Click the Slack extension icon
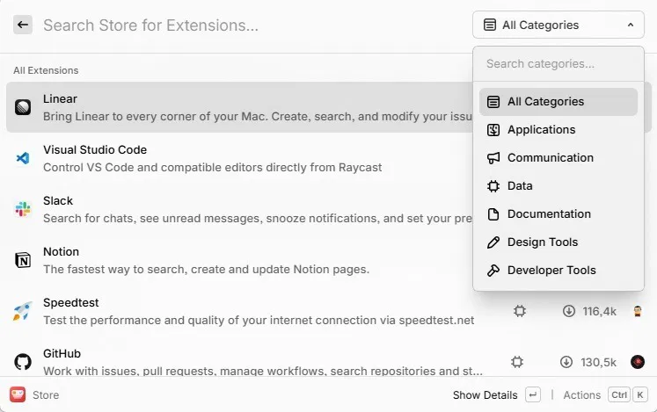The image size is (657, 412). pos(23,209)
